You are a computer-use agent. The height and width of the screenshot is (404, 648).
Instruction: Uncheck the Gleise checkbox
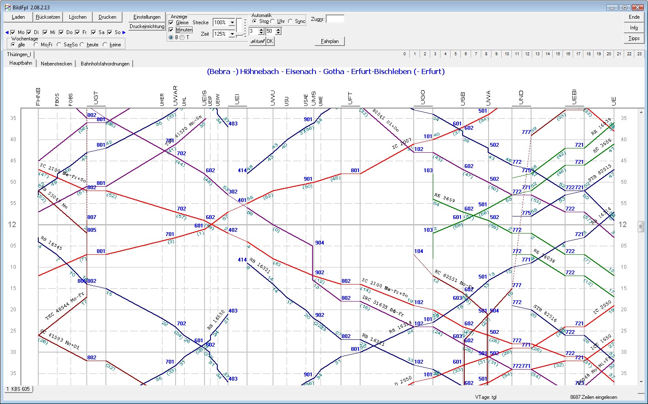[x=171, y=23]
